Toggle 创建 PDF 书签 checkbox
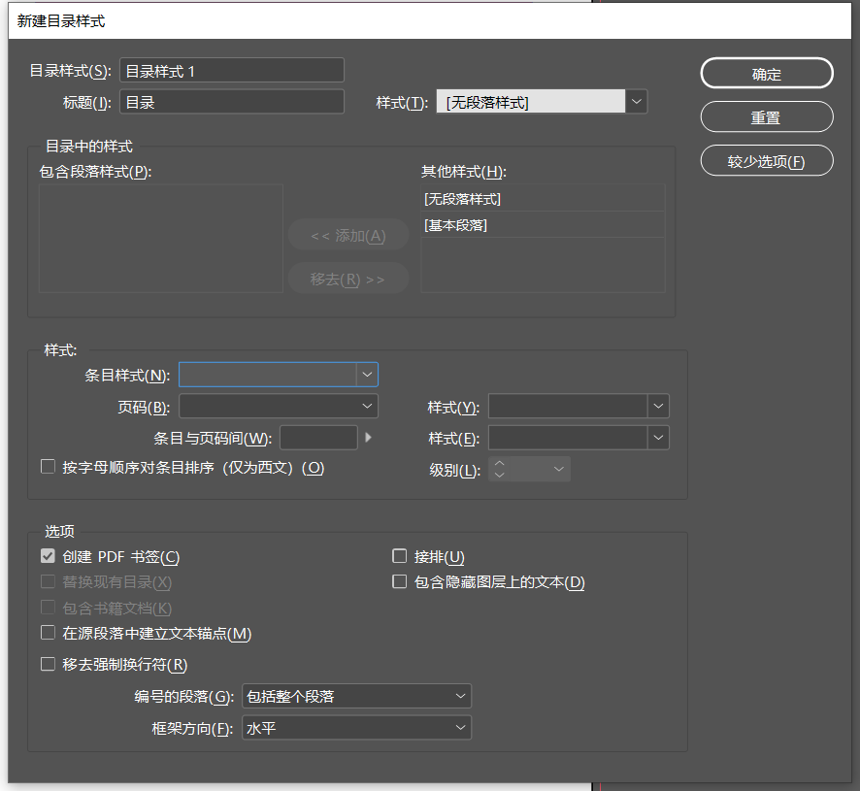 48,557
